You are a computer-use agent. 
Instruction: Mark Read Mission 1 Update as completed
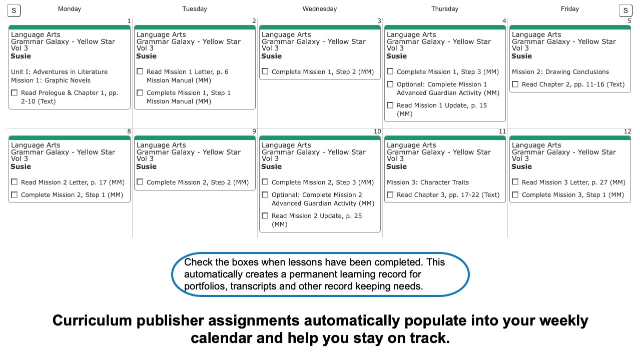coord(390,105)
